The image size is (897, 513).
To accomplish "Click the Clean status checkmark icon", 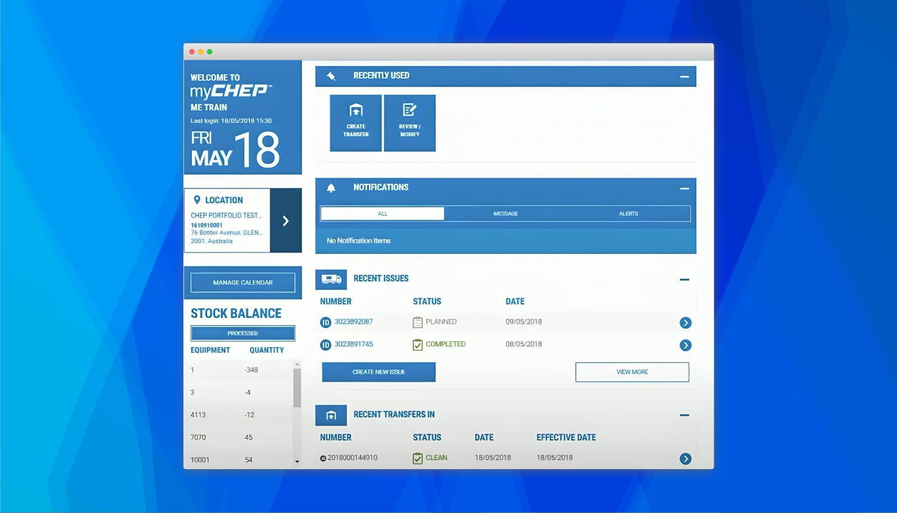I will coord(418,459).
